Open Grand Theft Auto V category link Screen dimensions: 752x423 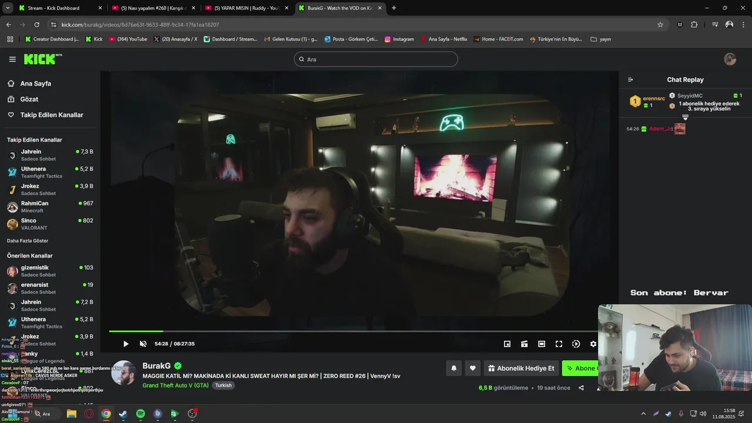pos(175,385)
